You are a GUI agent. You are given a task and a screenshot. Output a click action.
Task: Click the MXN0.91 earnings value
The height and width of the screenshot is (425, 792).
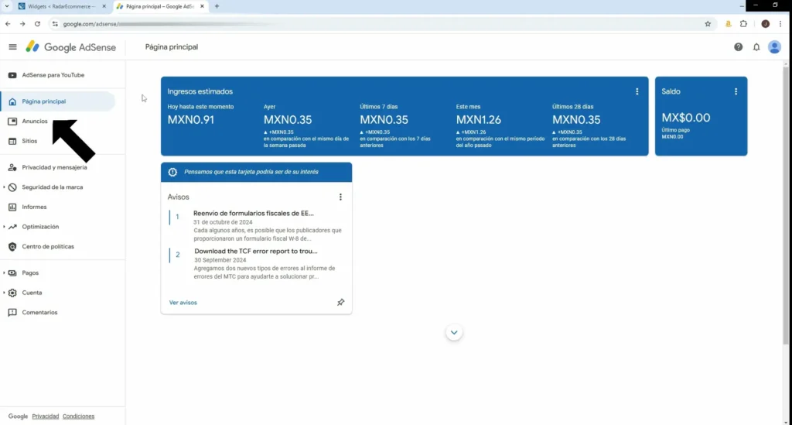click(x=191, y=120)
